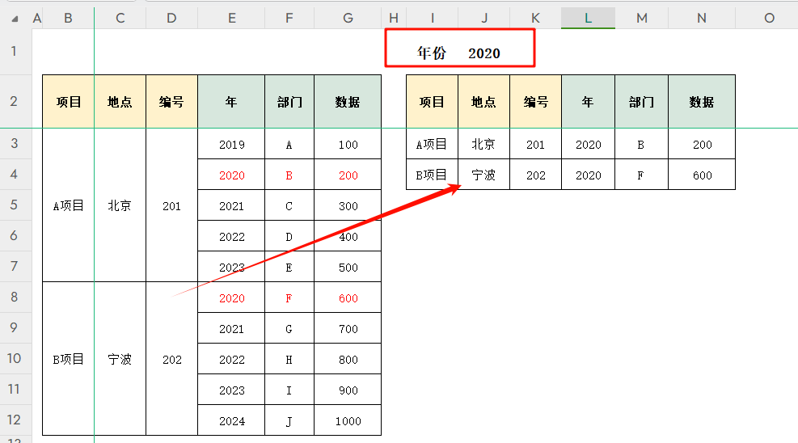
Task: Click 202 in the right result table
Action: pyautogui.click(x=535, y=175)
